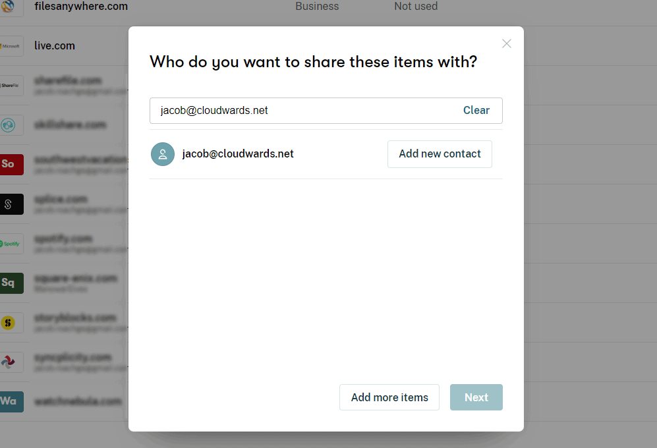This screenshot has width=657, height=448.
Task: Click the jacob@cloudwards.net contact avatar icon
Action: [163, 154]
